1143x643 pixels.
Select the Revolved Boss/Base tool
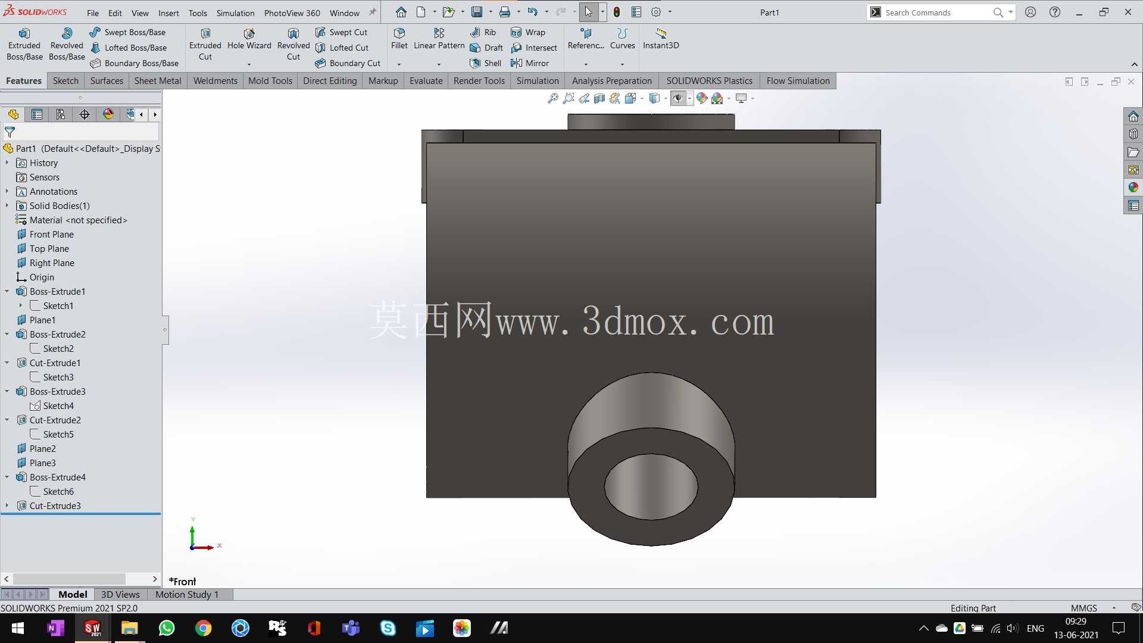(x=67, y=45)
